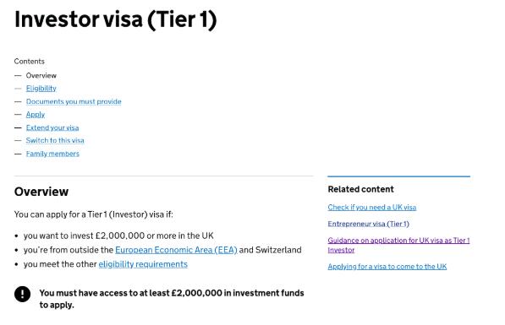
Task: Click the bold investment funds warning text
Action: point(172,299)
